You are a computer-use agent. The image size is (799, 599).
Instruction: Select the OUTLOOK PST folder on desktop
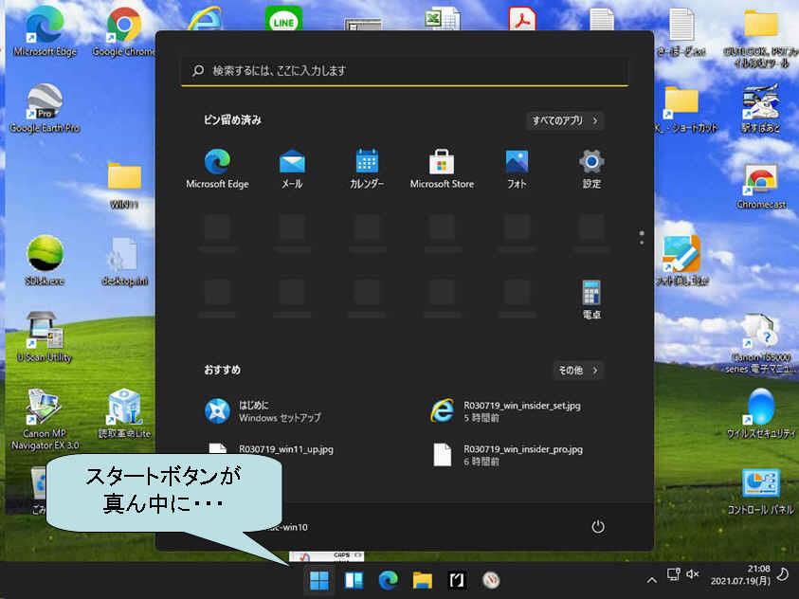[x=761, y=39]
